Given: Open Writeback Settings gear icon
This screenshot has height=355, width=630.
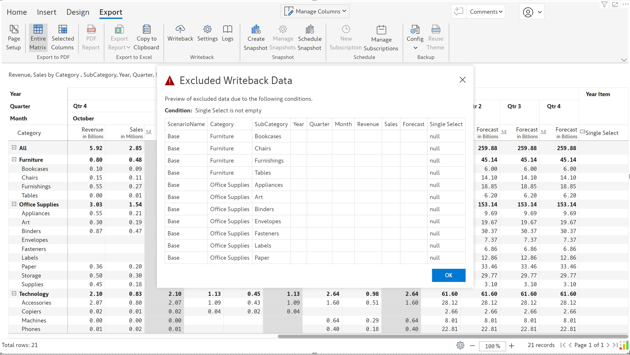Looking at the screenshot, I should point(207,29).
